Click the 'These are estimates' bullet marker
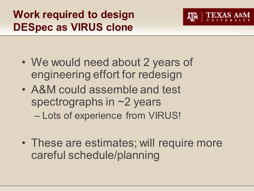 [x=24, y=143]
